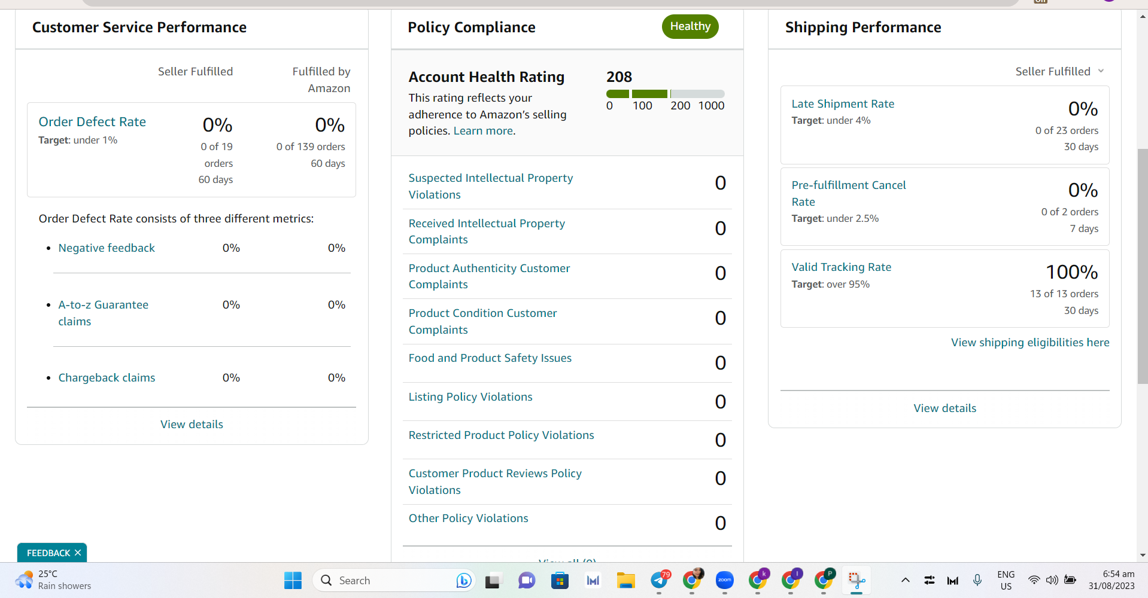Open the Order Defect Rate link
This screenshot has width=1148, height=598.
point(92,122)
